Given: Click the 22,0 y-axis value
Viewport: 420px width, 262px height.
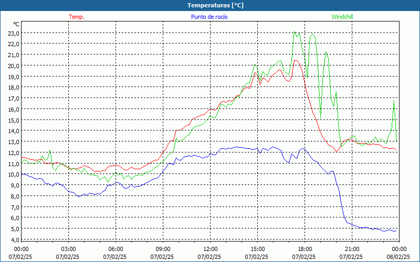Looking at the screenshot, I should coord(14,45).
